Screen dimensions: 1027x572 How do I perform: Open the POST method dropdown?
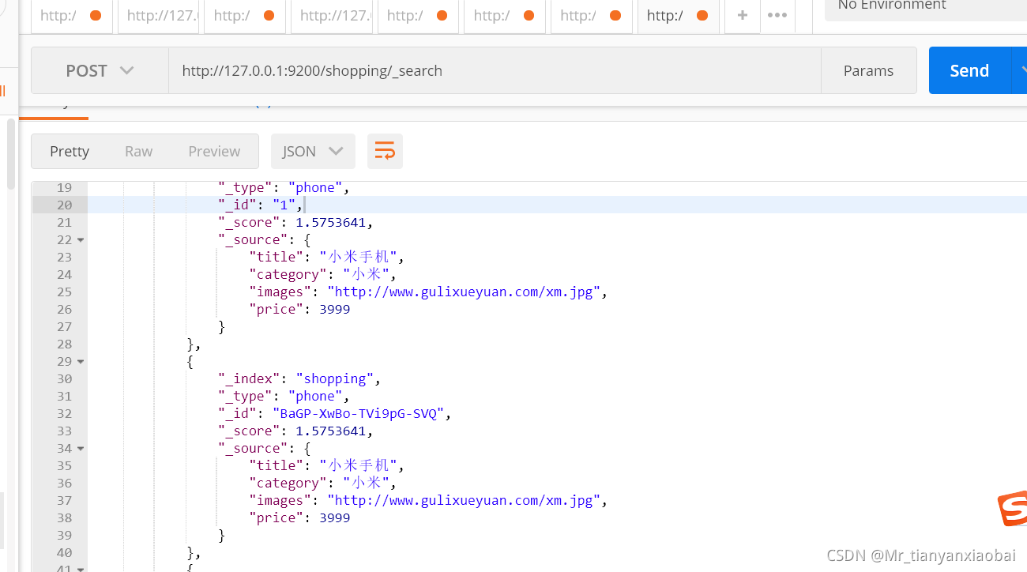point(100,70)
